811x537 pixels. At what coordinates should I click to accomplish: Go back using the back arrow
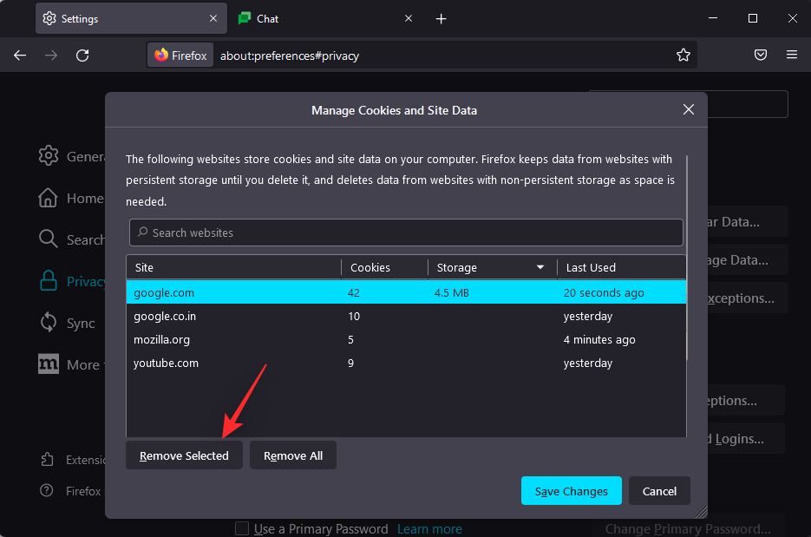(20, 56)
